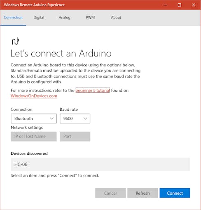The height and width of the screenshot is (210, 201).
Task: Click the chevron arrow in the Baud rate combo box
Action: (x=85, y=119)
